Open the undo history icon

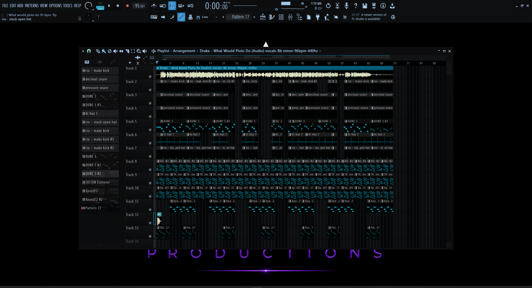328,6
